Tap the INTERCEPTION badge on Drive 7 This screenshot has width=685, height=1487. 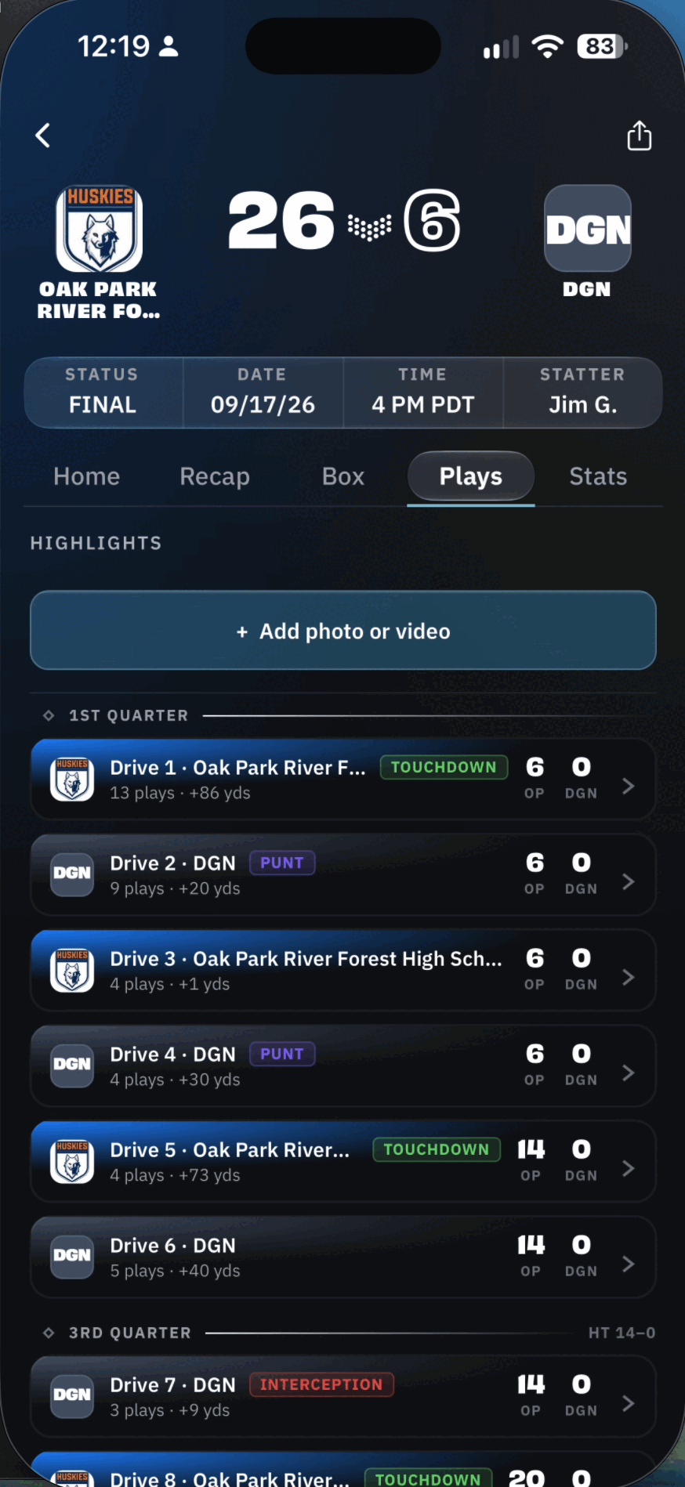tap(321, 1384)
